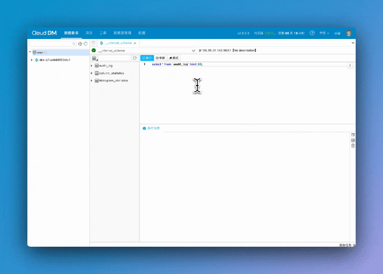Expand the histogram_statistics table
Image resolution: width=383 pixels, height=274 pixels.
pyautogui.click(x=92, y=80)
